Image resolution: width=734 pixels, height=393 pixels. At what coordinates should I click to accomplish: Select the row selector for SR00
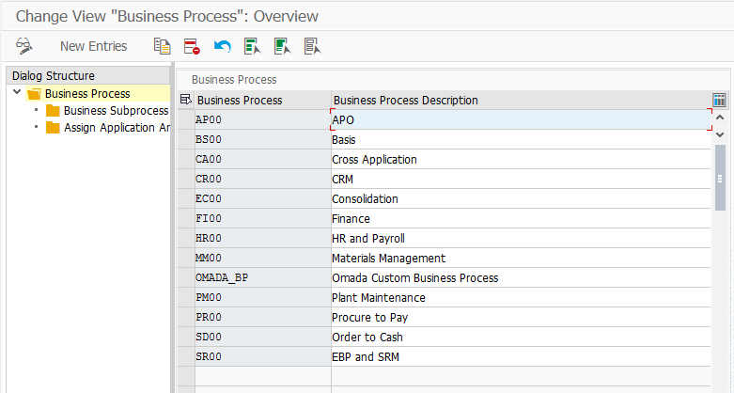click(x=186, y=356)
